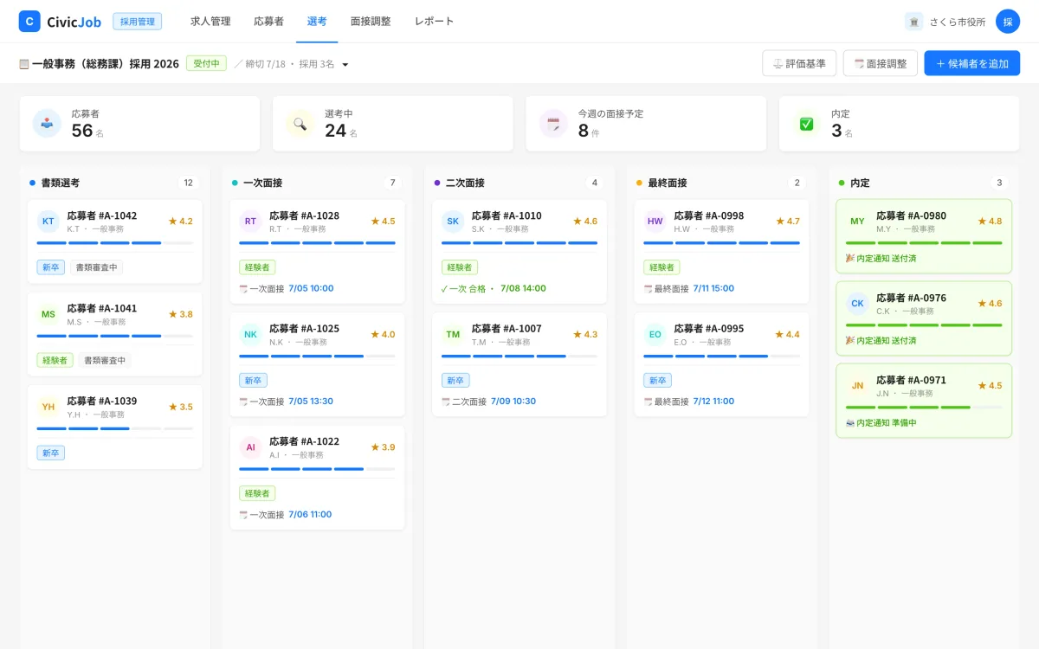Click the 新卒 tag on #A-1042

point(51,267)
